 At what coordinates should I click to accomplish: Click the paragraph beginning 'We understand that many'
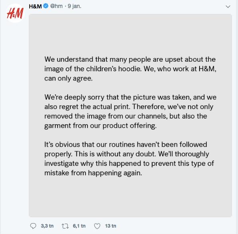(130, 69)
